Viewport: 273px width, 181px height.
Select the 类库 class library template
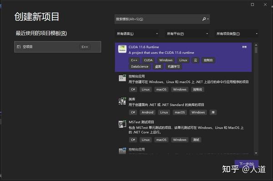(183, 106)
